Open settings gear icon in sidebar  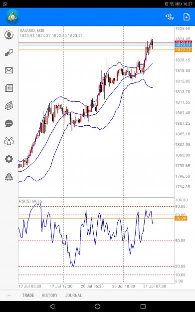pos(9,159)
